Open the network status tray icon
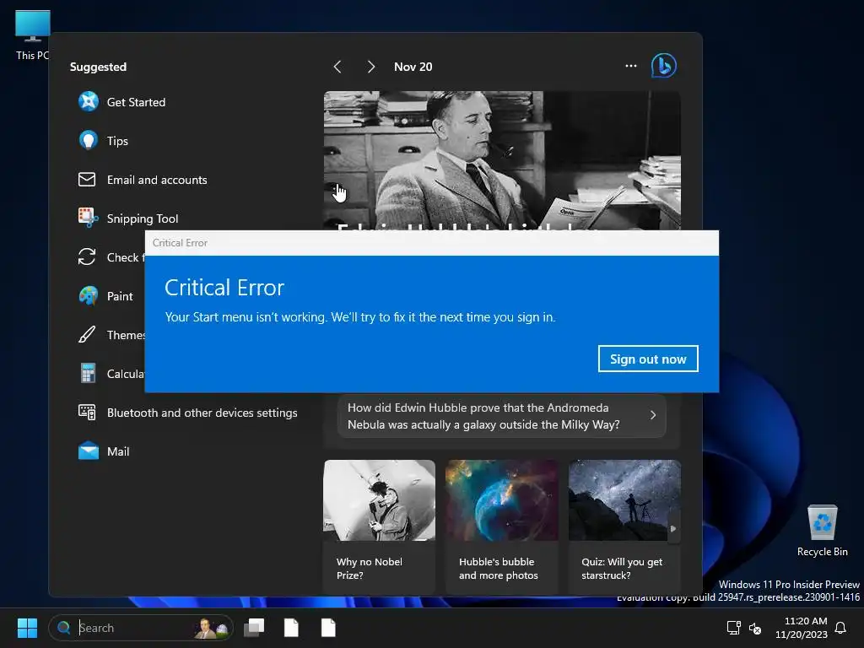This screenshot has height=648, width=864. 733,628
